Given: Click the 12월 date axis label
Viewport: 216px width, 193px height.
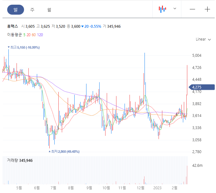Looking at the screenshot, I should (x=140, y=188).
